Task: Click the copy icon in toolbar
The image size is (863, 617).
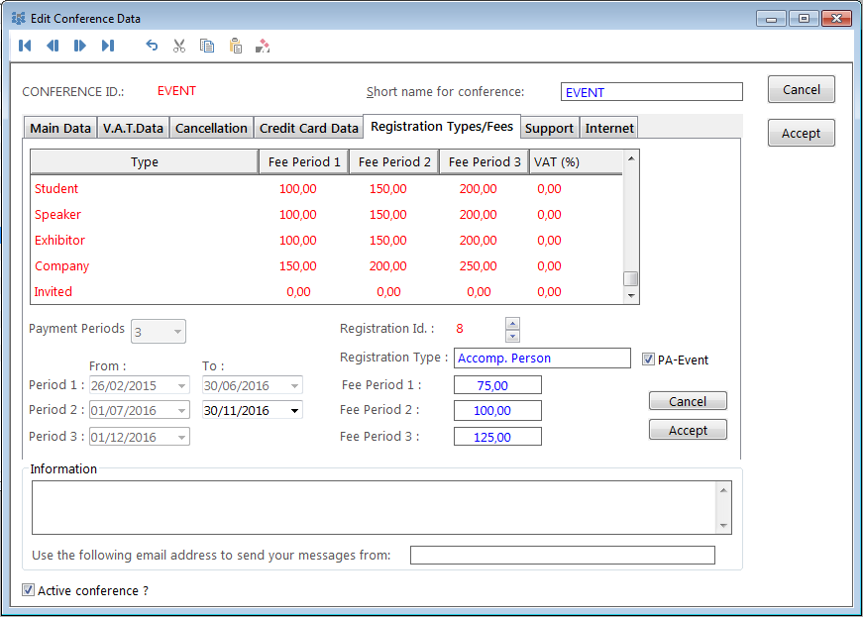Action: point(207,46)
